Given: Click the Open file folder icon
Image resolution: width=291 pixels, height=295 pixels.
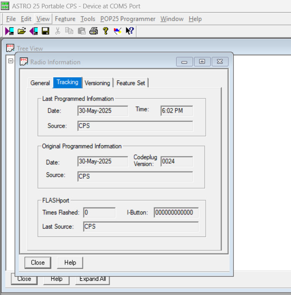Looking at the screenshot, I should pyautogui.click(x=22, y=31).
